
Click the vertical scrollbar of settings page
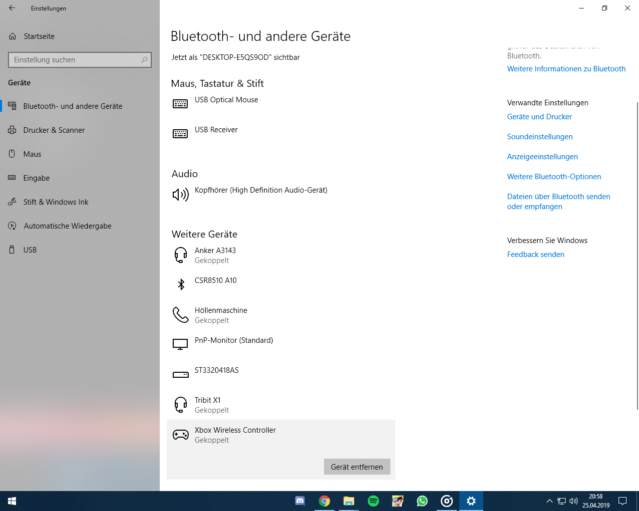coord(637,255)
